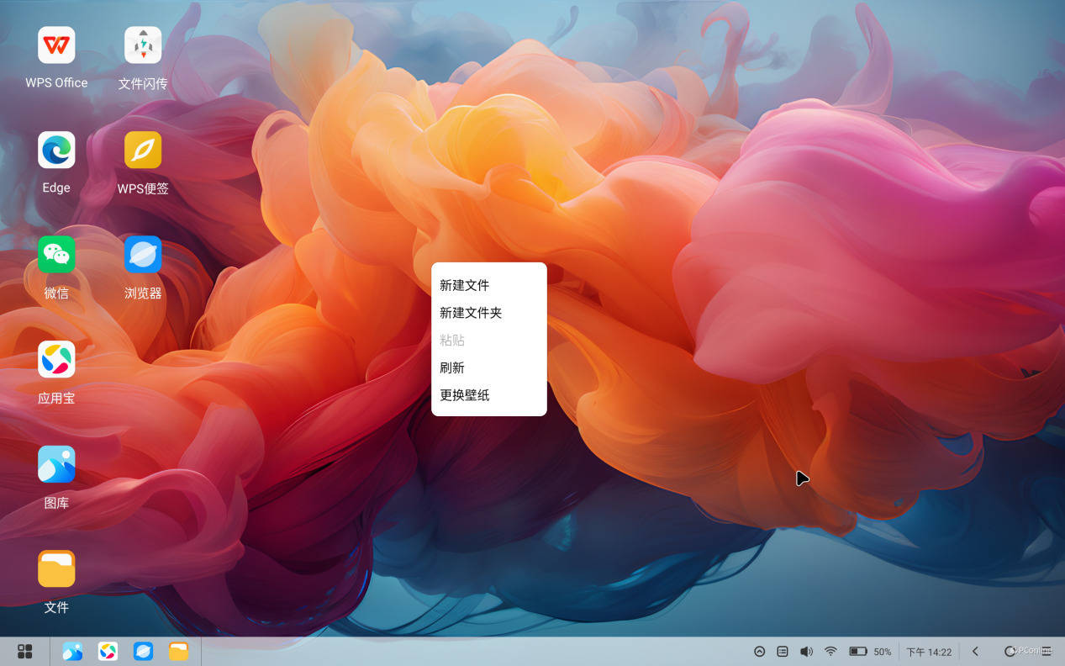
Task: Launch the 文件闪传 app
Action: [x=143, y=45]
